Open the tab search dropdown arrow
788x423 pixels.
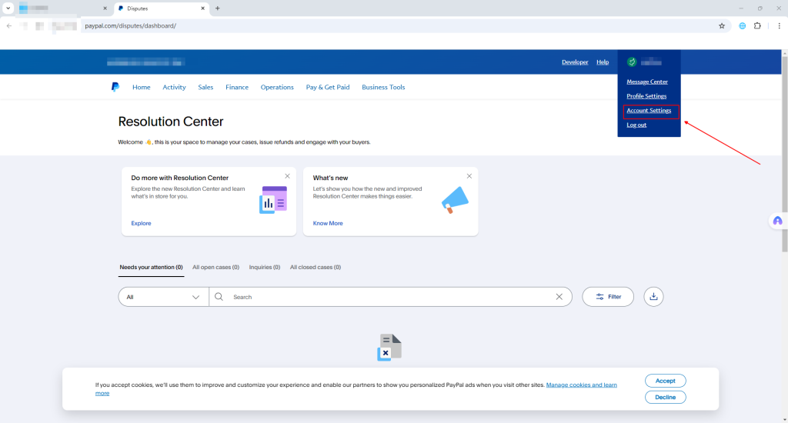click(x=8, y=8)
